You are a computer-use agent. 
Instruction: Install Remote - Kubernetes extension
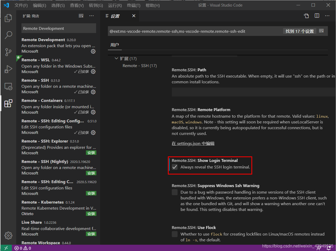(x=91, y=214)
